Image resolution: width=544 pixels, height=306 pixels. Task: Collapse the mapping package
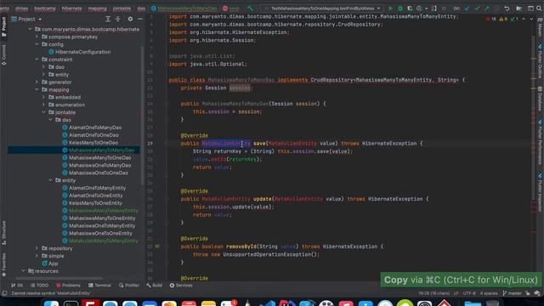[37, 90]
